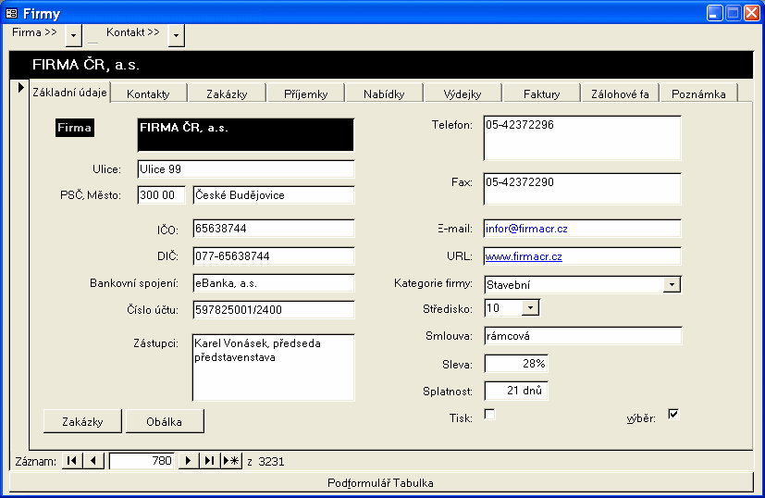This screenshot has width=765, height=498.
Task: Expand the Kategorie firmy dropdown
Action: (x=672, y=285)
